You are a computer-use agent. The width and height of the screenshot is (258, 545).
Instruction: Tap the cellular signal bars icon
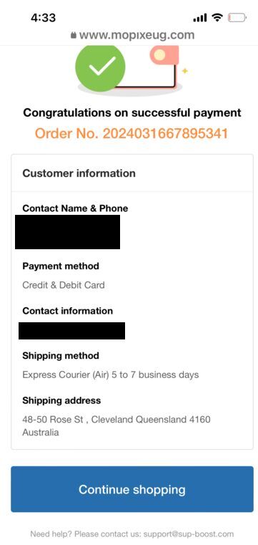pos(200,18)
